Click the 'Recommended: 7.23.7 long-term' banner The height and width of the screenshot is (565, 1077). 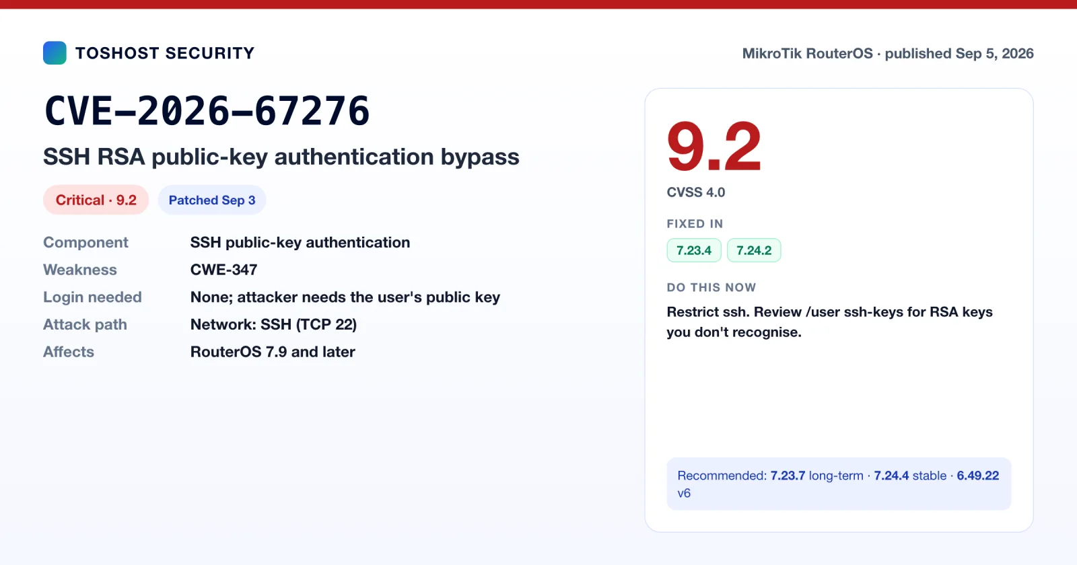point(839,484)
